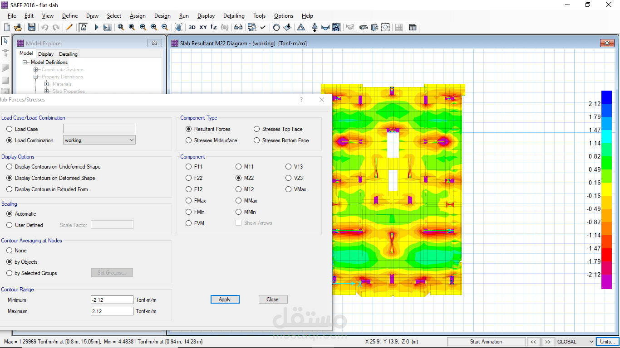Image resolution: width=620 pixels, height=348 pixels.
Task: Click the yellow swatch in contour legend
Action: tap(606, 189)
